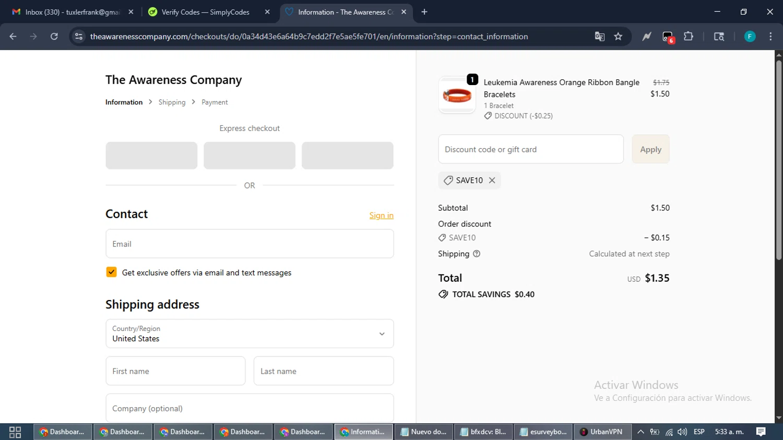Show hidden tray icons chevron
The height and width of the screenshot is (440, 783).
click(x=640, y=432)
